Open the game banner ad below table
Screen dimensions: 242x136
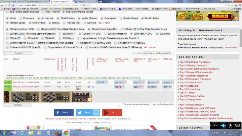(x=48, y=97)
